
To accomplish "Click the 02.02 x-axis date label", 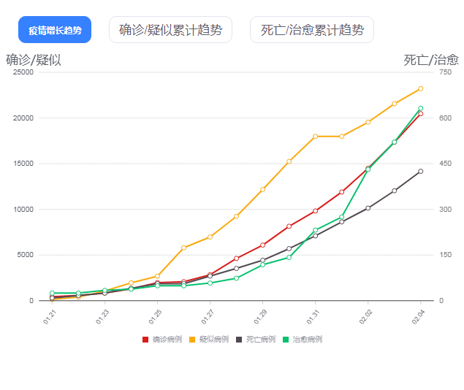I will pyautogui.click(x=365, y=317).
